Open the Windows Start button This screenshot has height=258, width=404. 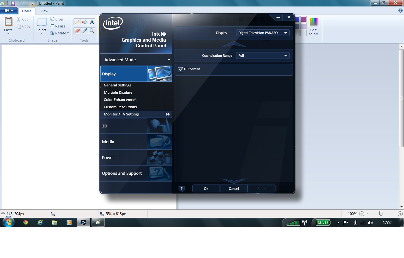point(8,222)
